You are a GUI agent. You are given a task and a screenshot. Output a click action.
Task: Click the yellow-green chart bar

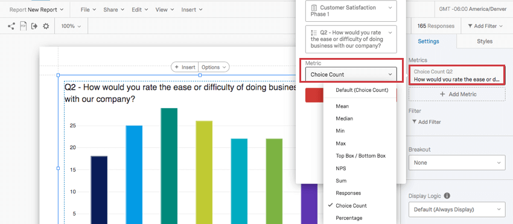204,172
